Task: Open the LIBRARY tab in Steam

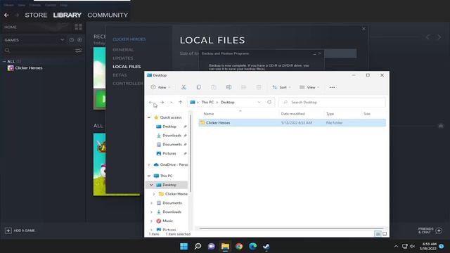Action: coord(67,15)
